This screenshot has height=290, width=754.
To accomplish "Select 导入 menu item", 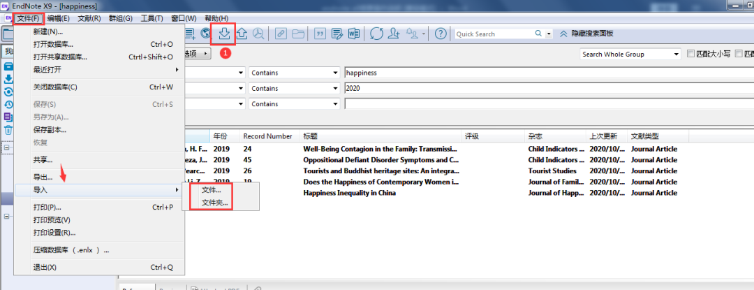I will point(99,190).
